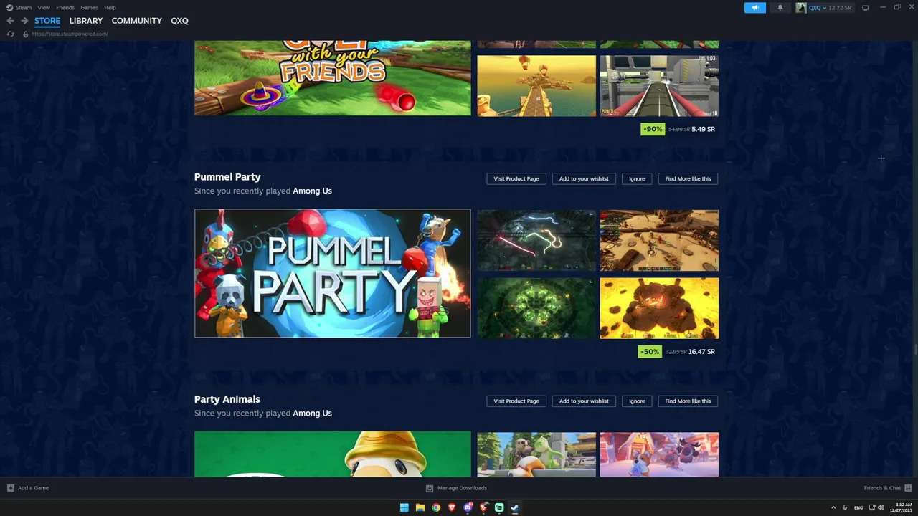Viewport: 918px width, 516px height.
Task: Open Pummel Party green glowing screenshot
Action: [x=536, y=308]
